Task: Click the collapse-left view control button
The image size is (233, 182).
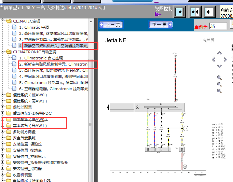Action: (x=209, y=12)
